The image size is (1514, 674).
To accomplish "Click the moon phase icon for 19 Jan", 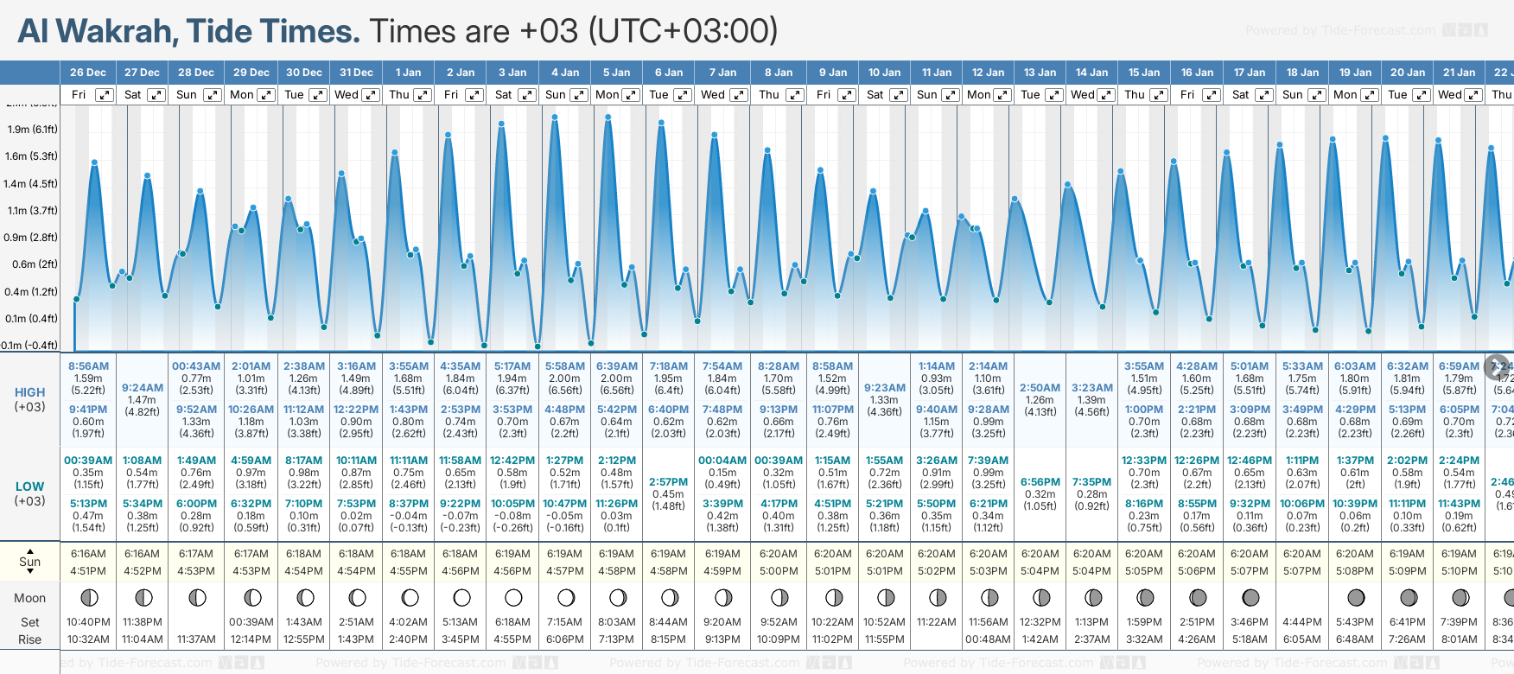I will (x=1356, y=598).
